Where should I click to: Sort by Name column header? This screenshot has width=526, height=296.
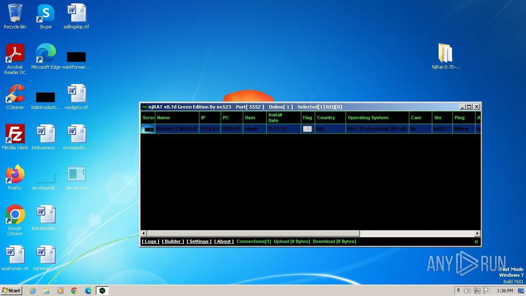[177, 118]
